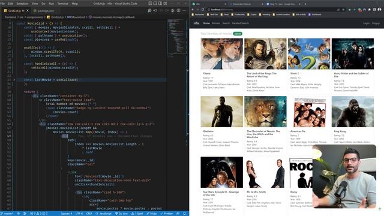Click the Login link in nflix navbar
Image resolution: width=384 pixels, height=216 pixels.
point(366,23)
